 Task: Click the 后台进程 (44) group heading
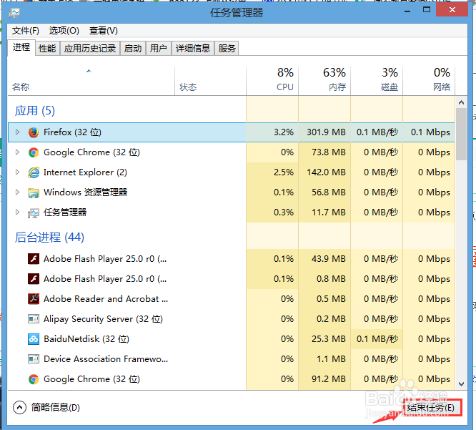49,238
